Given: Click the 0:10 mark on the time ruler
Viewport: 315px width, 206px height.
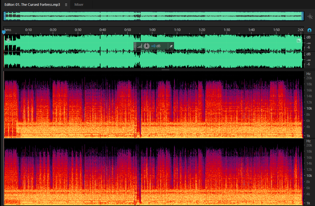Looking at the screenshot, I should click(x=28, y=30).
